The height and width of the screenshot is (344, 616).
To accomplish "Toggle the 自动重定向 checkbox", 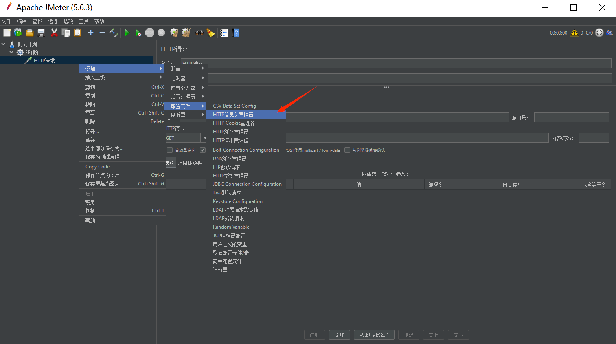I will click(170, 150).
